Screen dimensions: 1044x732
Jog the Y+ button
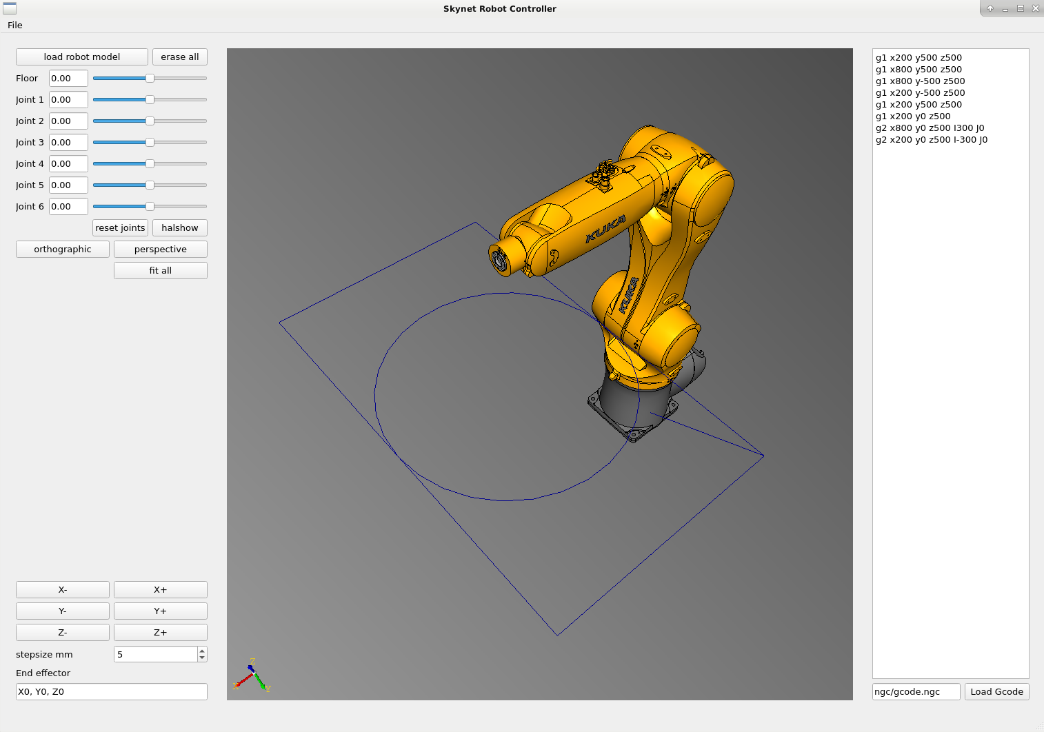click(x=161, y=611)
